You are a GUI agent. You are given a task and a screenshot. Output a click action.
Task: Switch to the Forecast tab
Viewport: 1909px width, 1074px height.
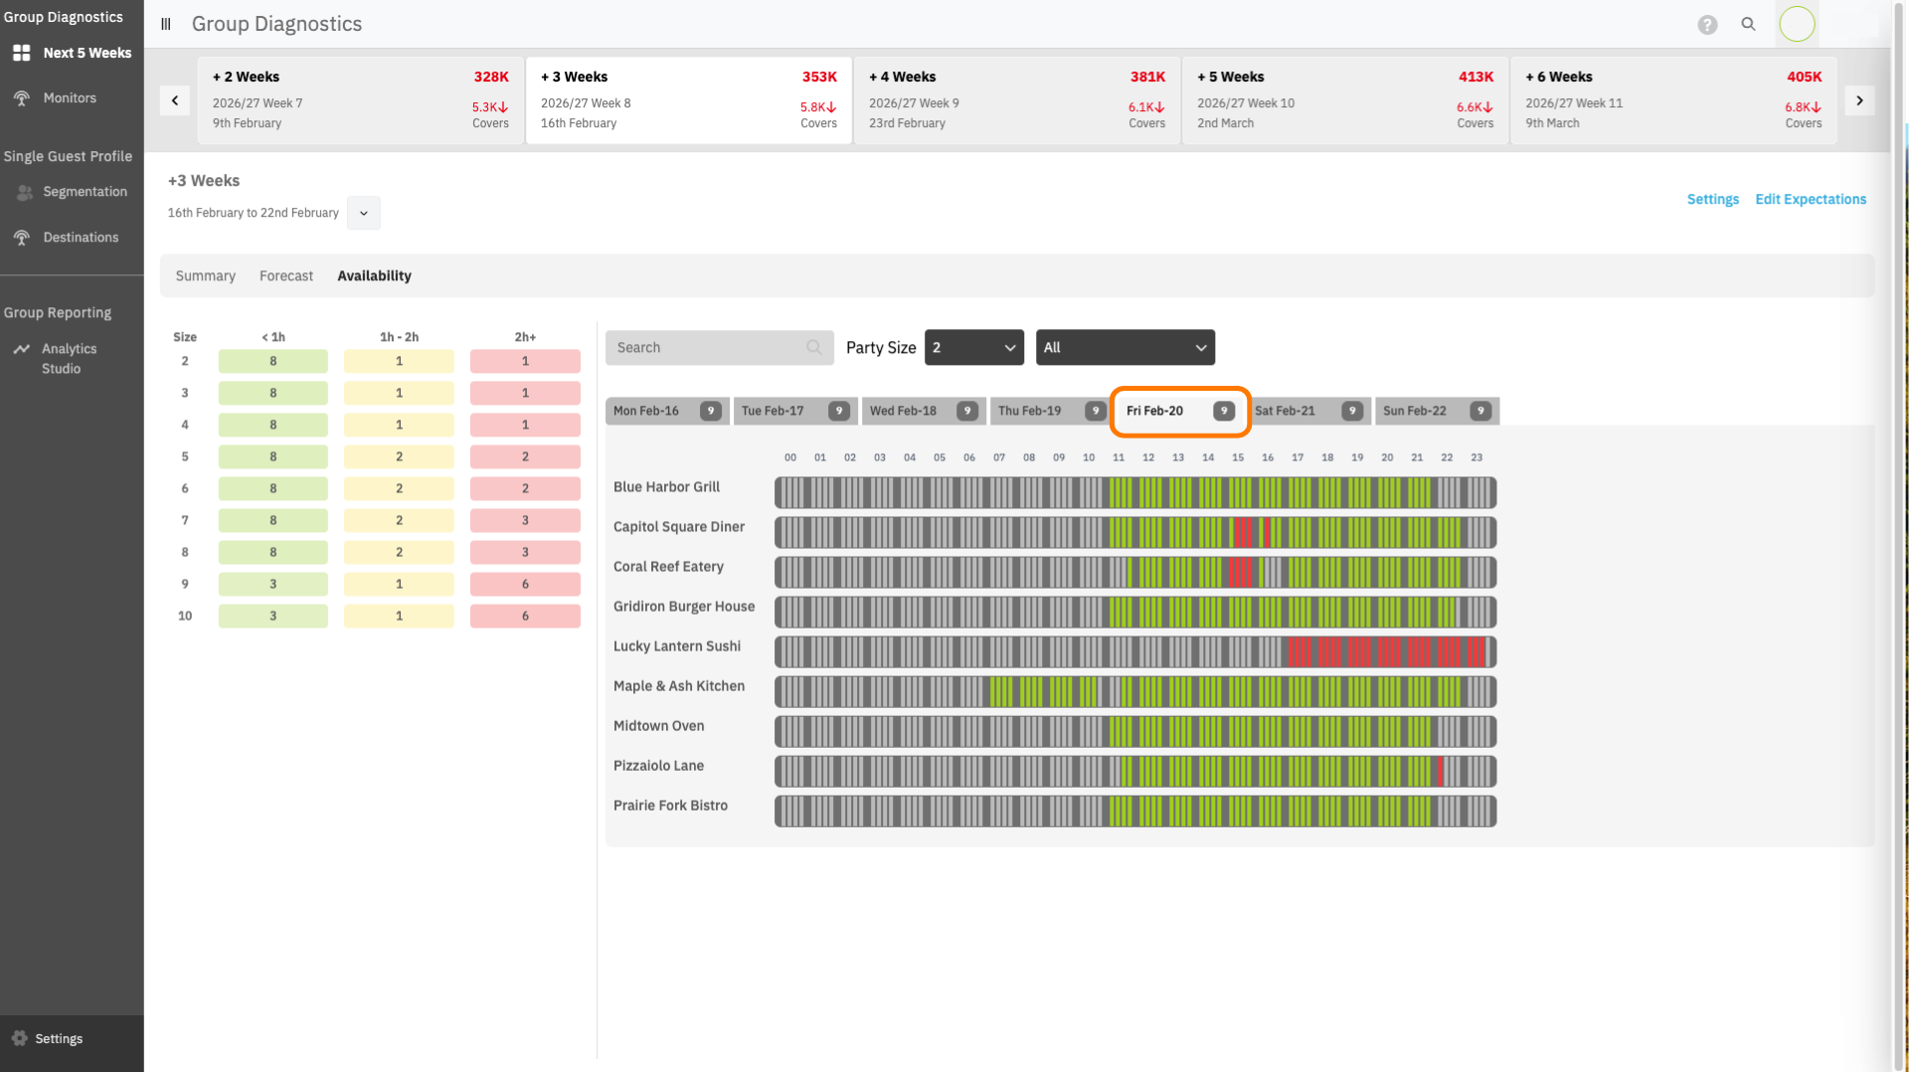[x=286, y=275]
